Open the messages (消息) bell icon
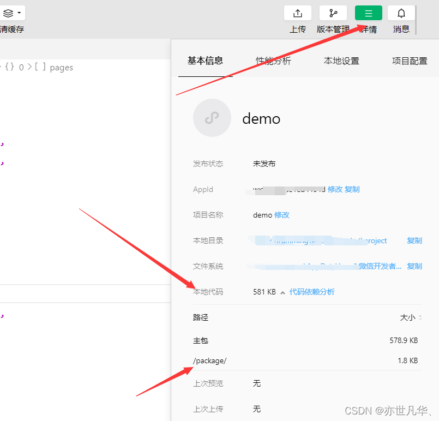This screenshot has height=421, width=439. tap(401, 13)
